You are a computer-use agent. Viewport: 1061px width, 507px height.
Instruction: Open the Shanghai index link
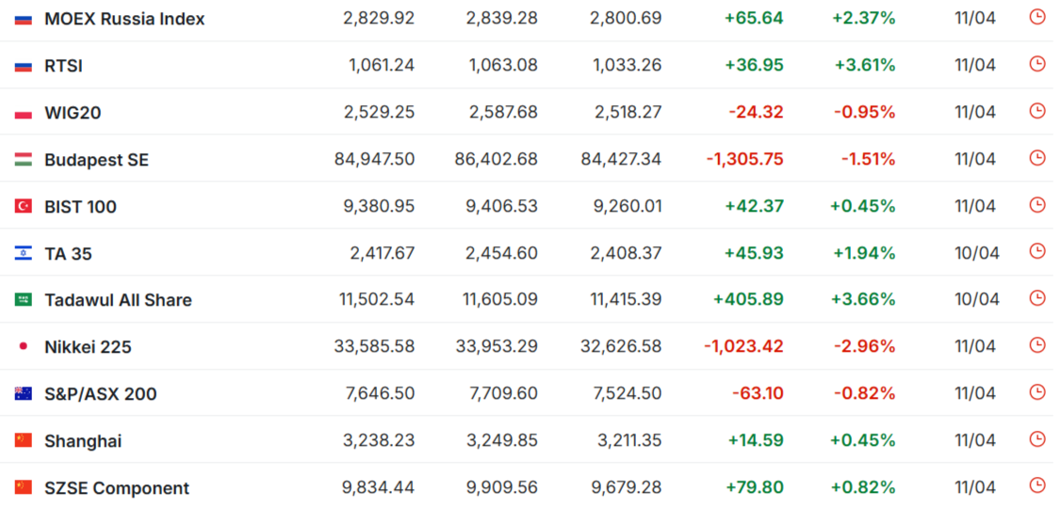(x=83, y=441)
